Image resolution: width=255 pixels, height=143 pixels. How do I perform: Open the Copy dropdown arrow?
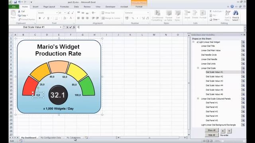27,15
